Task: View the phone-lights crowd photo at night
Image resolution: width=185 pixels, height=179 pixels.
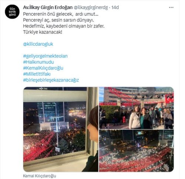Action: 137,151
